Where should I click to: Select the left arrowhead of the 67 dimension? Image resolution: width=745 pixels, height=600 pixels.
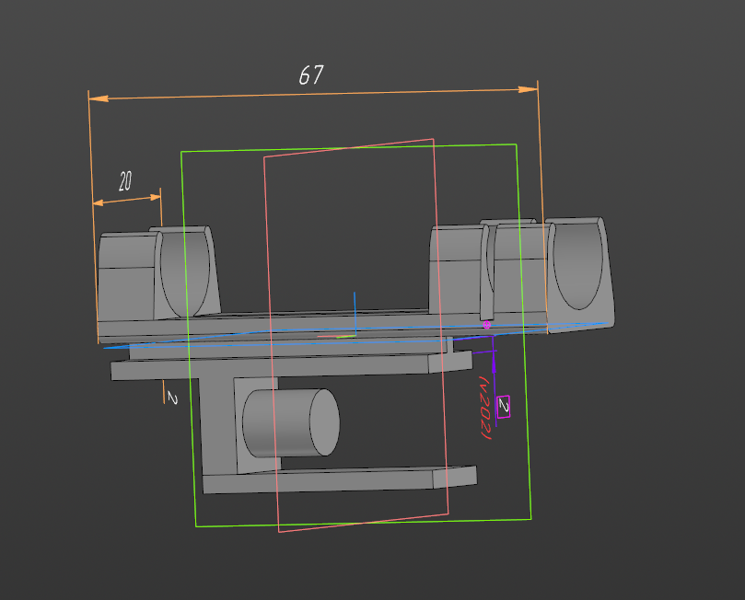pos(99,98)
